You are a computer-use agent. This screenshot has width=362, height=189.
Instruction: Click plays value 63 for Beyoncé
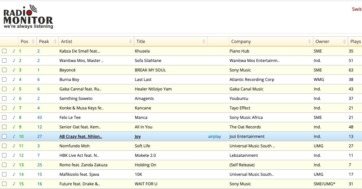351,70
